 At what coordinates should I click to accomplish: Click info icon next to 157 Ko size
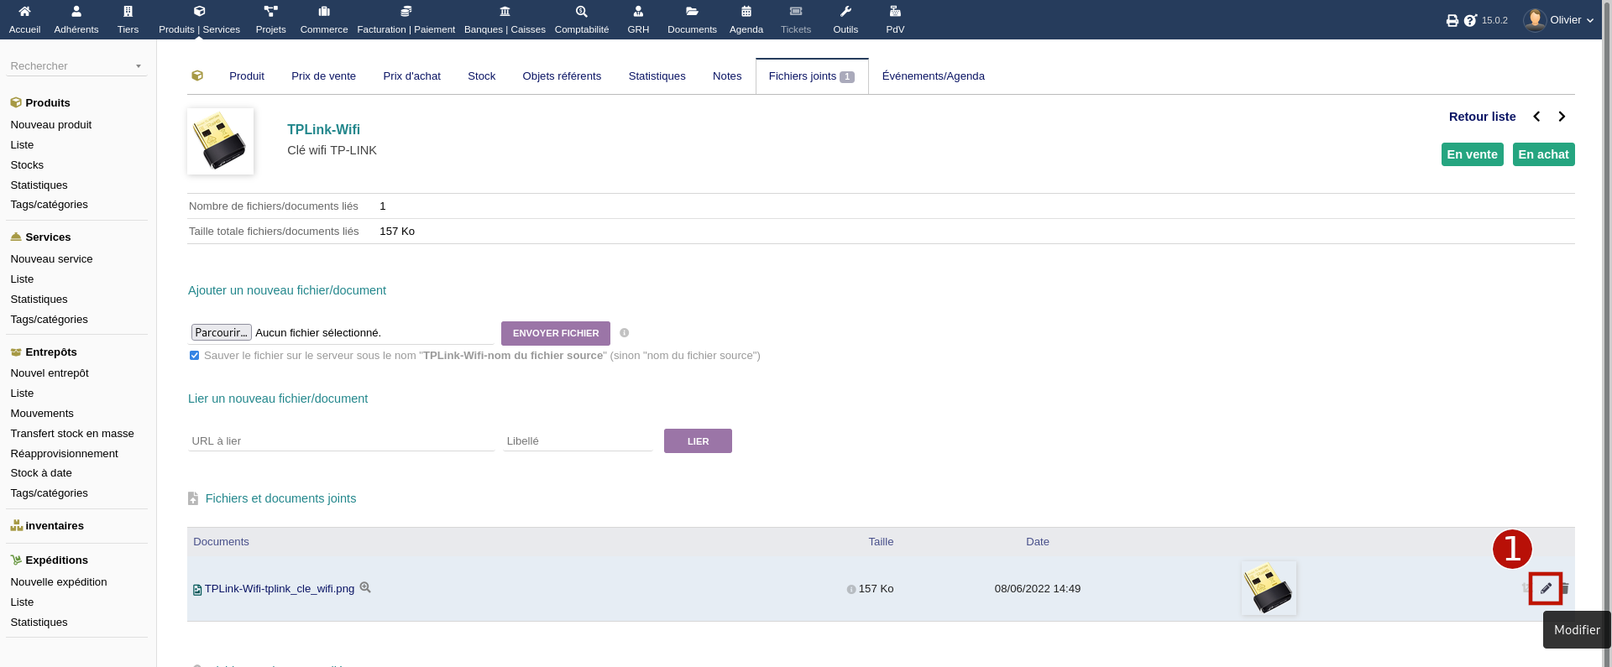tap(851, 590)
